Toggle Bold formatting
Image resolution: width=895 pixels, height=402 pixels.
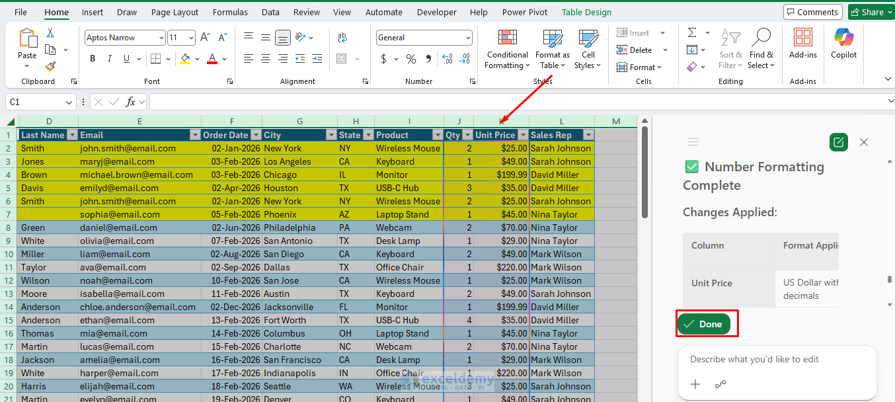pyautogui.click(x=93, y=59)
